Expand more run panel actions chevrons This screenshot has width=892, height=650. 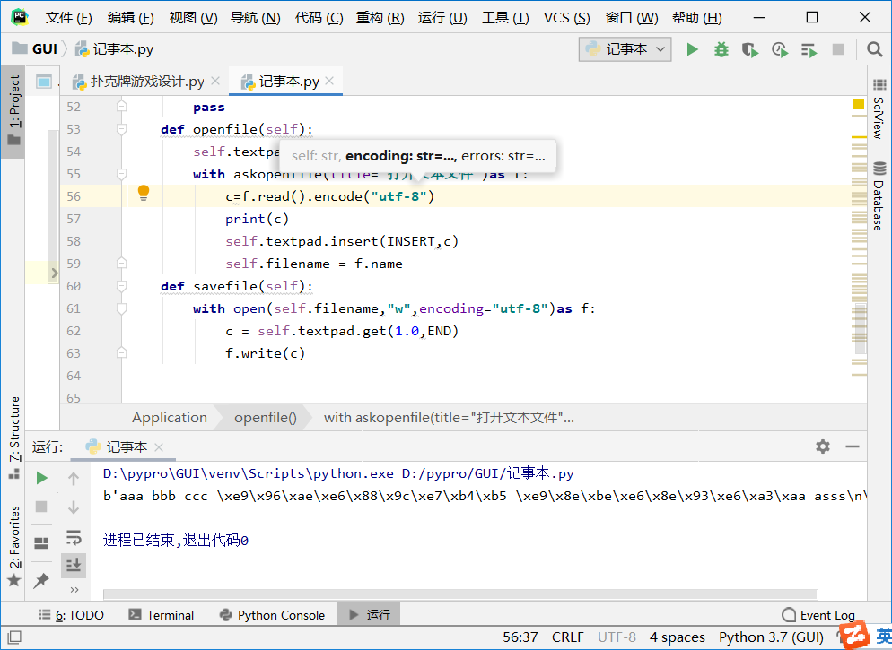pyautogui.click(x=74, y=590)
